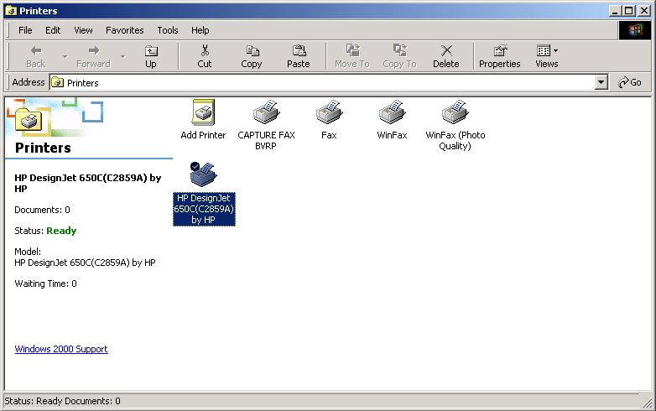Click the Waiting Time: 0 text
Screen dimensions: 656x411
(45, 284)
